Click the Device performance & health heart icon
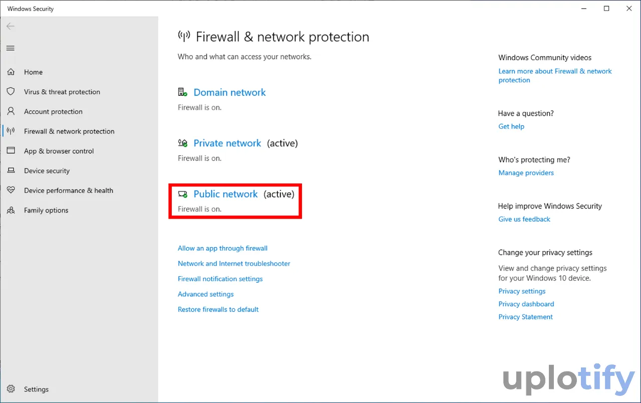Image resolution: width=641 pixels, height=403 pixels. (11, 190)
